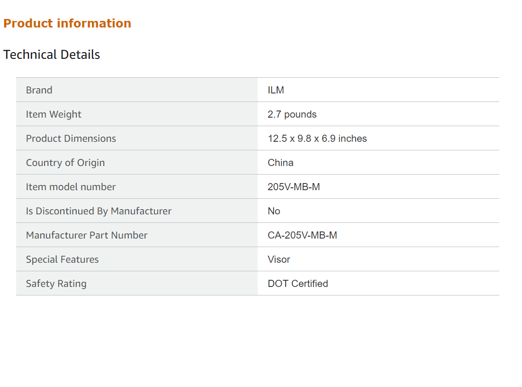Click the Brand row label
The width and height of the screenshot is (522, 387).
(39, 90)
